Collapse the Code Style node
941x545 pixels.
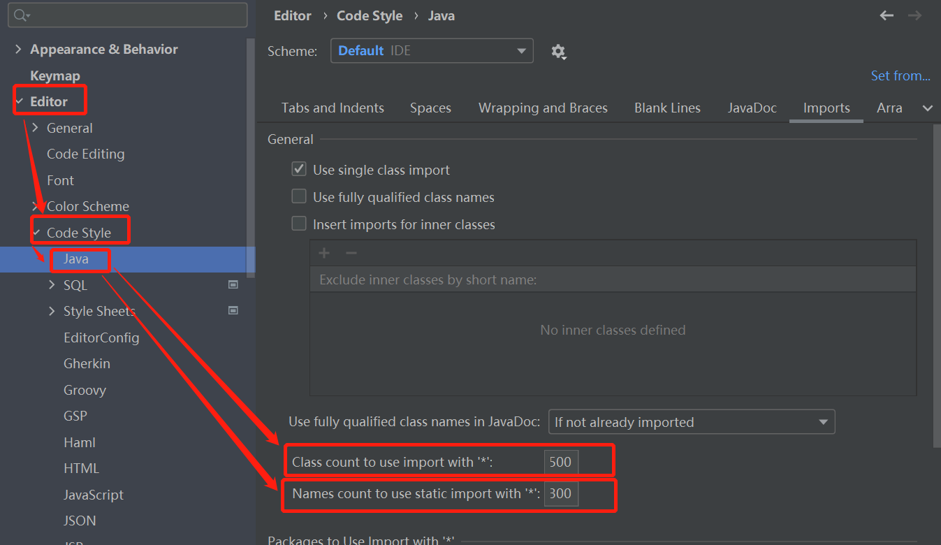click(x=36, y=233)
